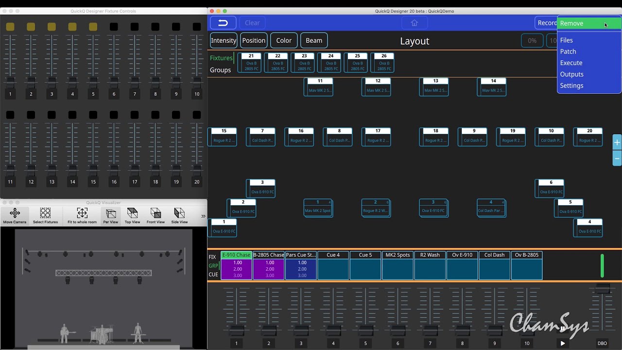
Task: Click playback fader 4 handle in main window
Action: click(x=333, y=331)
